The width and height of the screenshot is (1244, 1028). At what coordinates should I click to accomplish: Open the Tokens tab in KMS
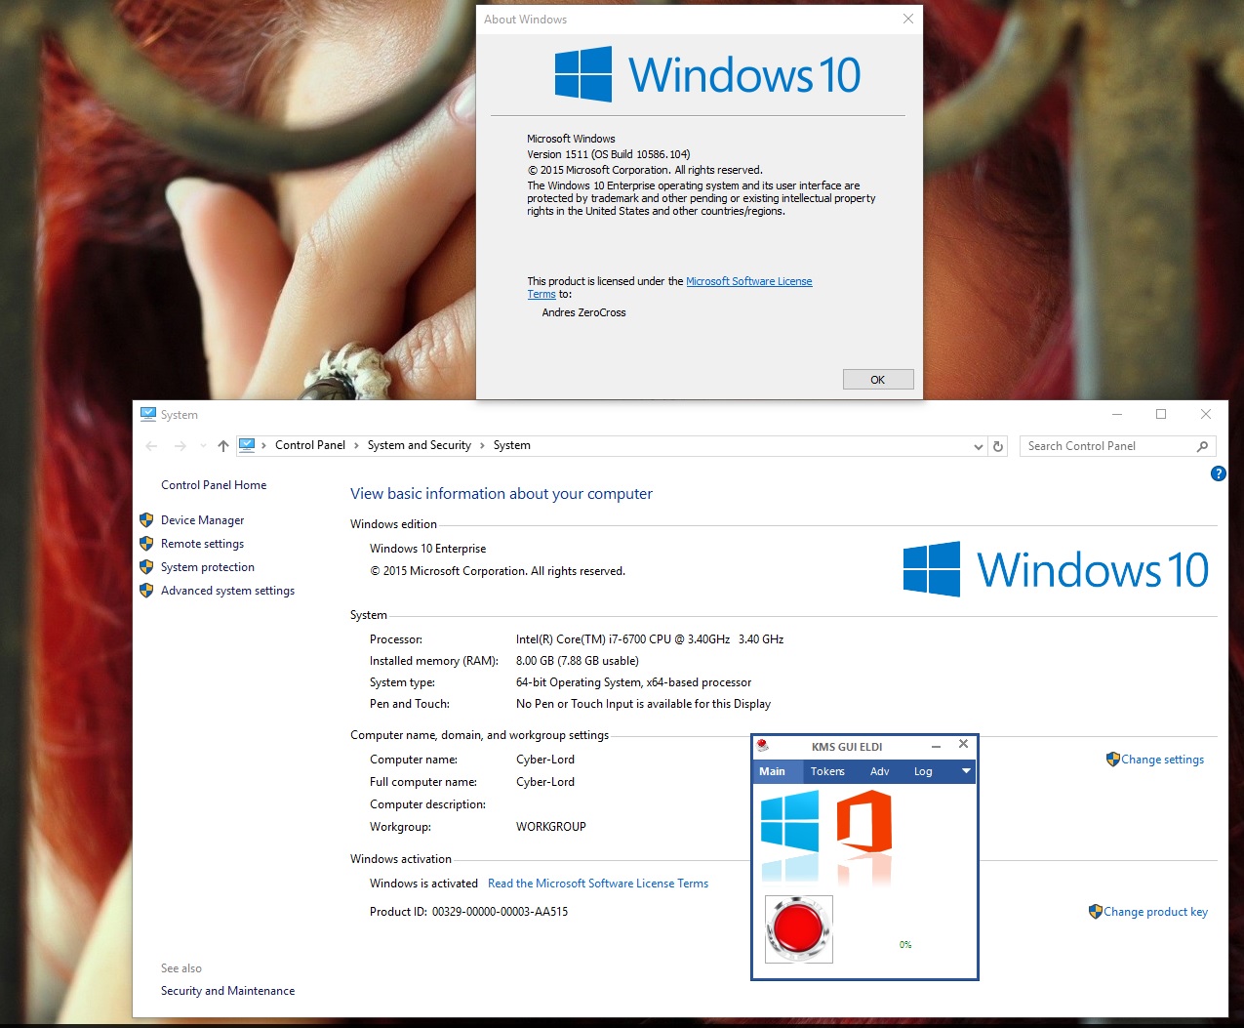[x=827, y=771]
